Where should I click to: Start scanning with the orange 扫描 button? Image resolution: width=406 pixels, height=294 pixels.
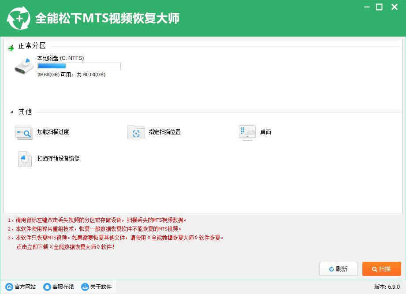tap(381, 269)
